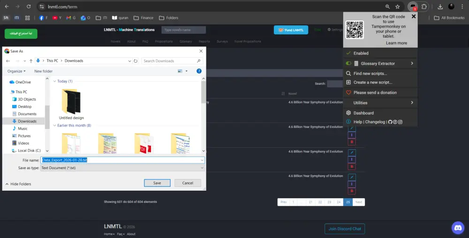469x238 pixels.
Task: Click Learn more in Tampermonkey popup
Action: [x=396, y=43]
